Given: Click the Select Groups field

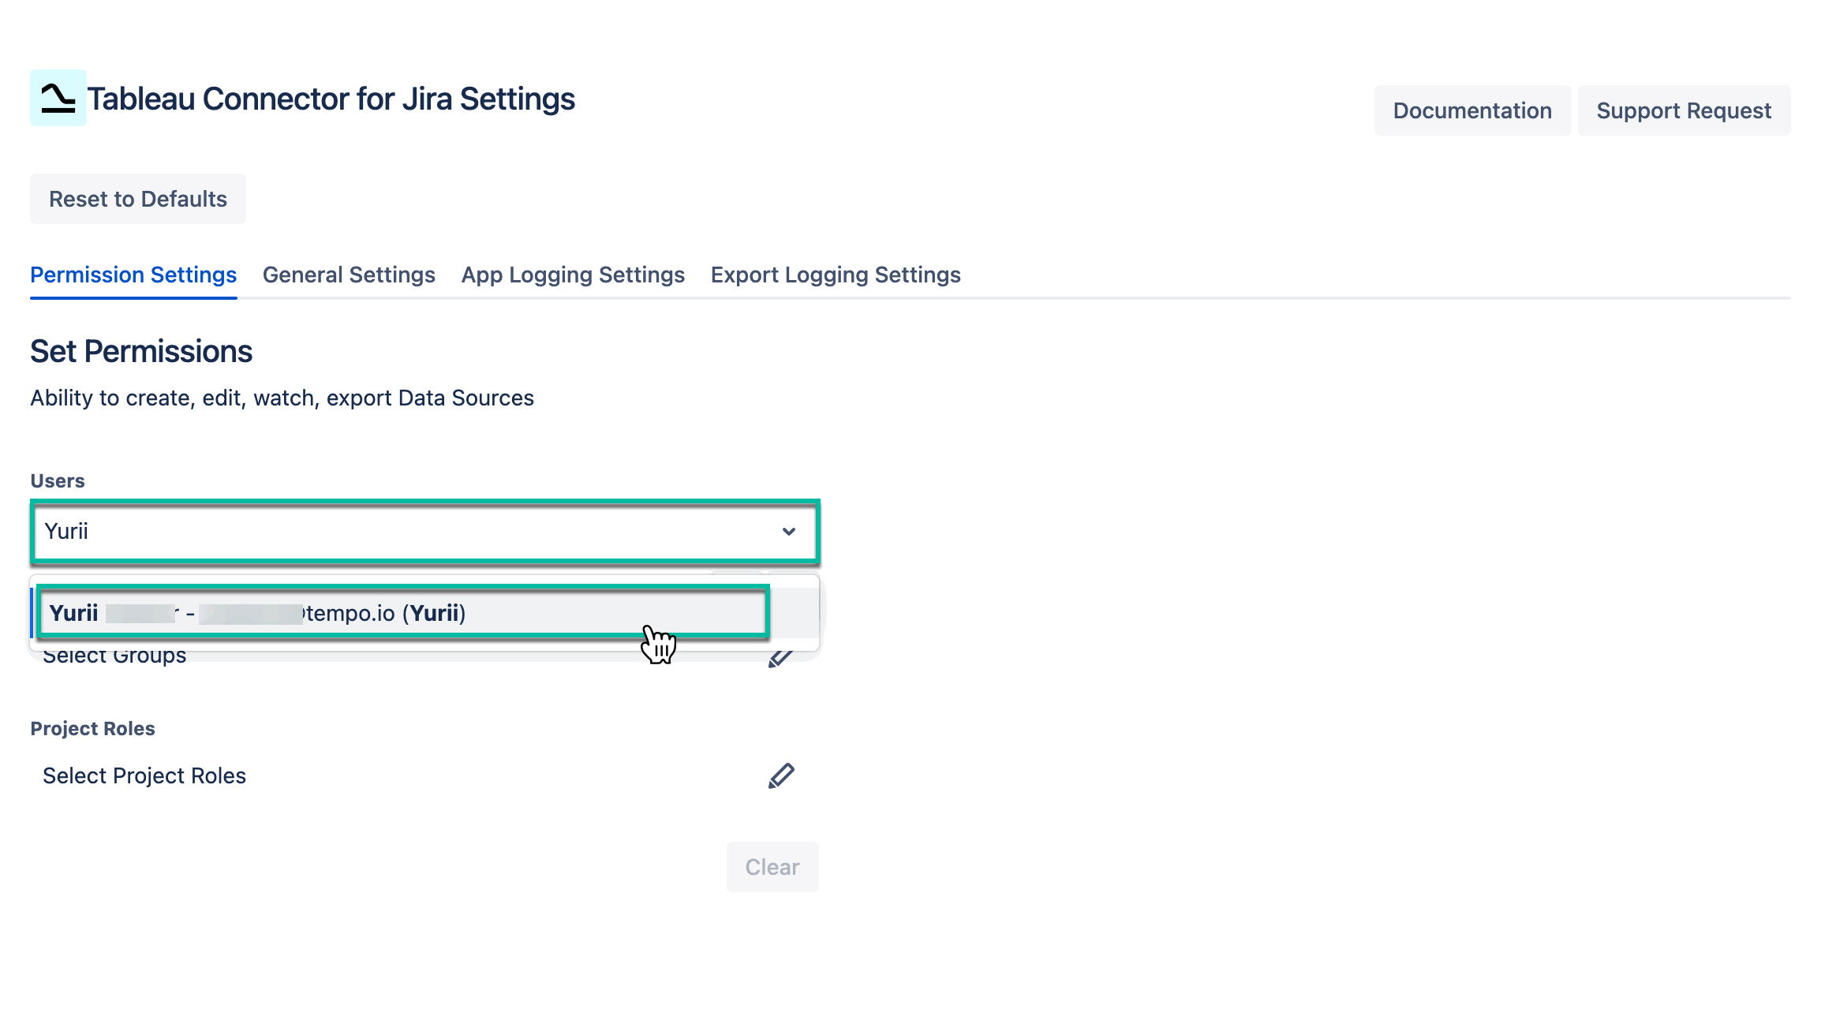Looking at the screenshot, I should [x=114, y=655].
